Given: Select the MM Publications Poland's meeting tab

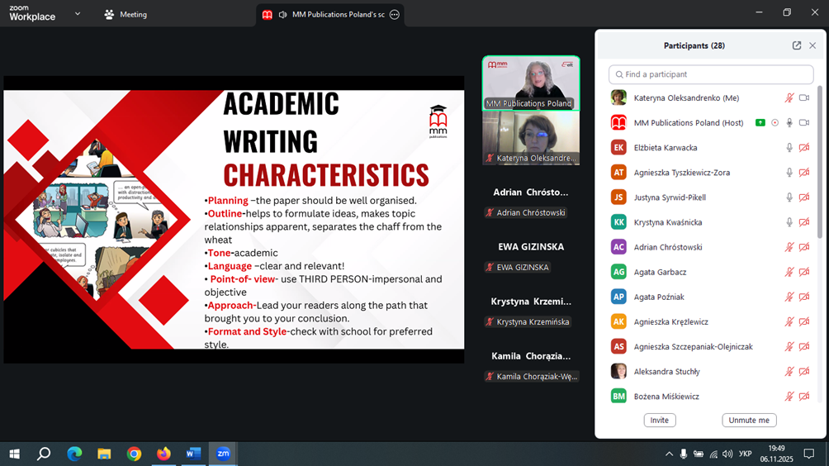Looking at the screenshot, I should [337, 15].
